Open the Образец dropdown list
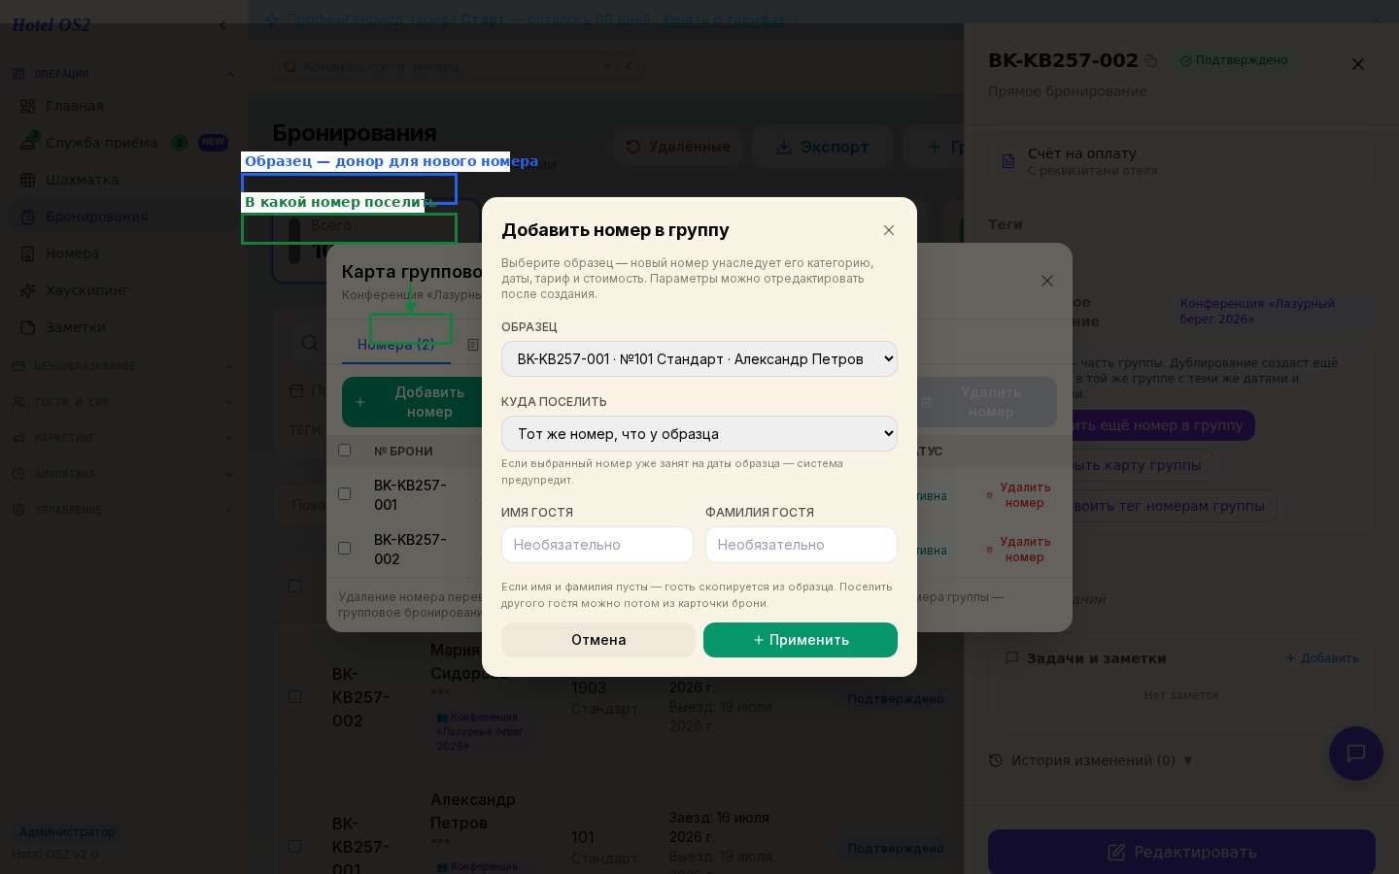The width and height of the screenshot is (1399, 874). coord(699,358)
